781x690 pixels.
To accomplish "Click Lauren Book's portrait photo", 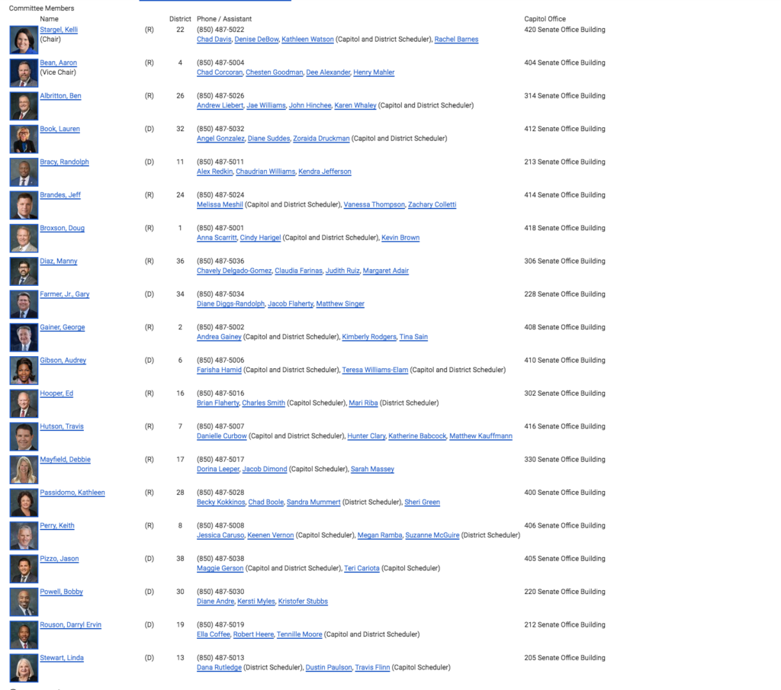I will coord(24,139).
